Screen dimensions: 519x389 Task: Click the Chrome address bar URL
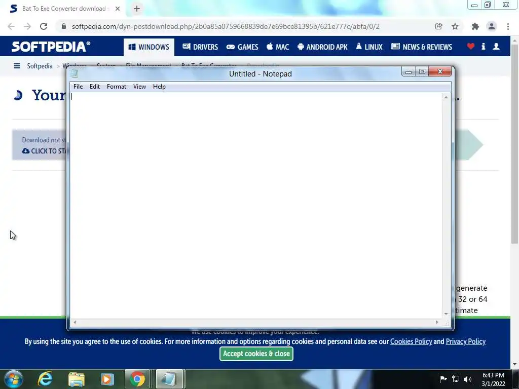tap(226, 26)
